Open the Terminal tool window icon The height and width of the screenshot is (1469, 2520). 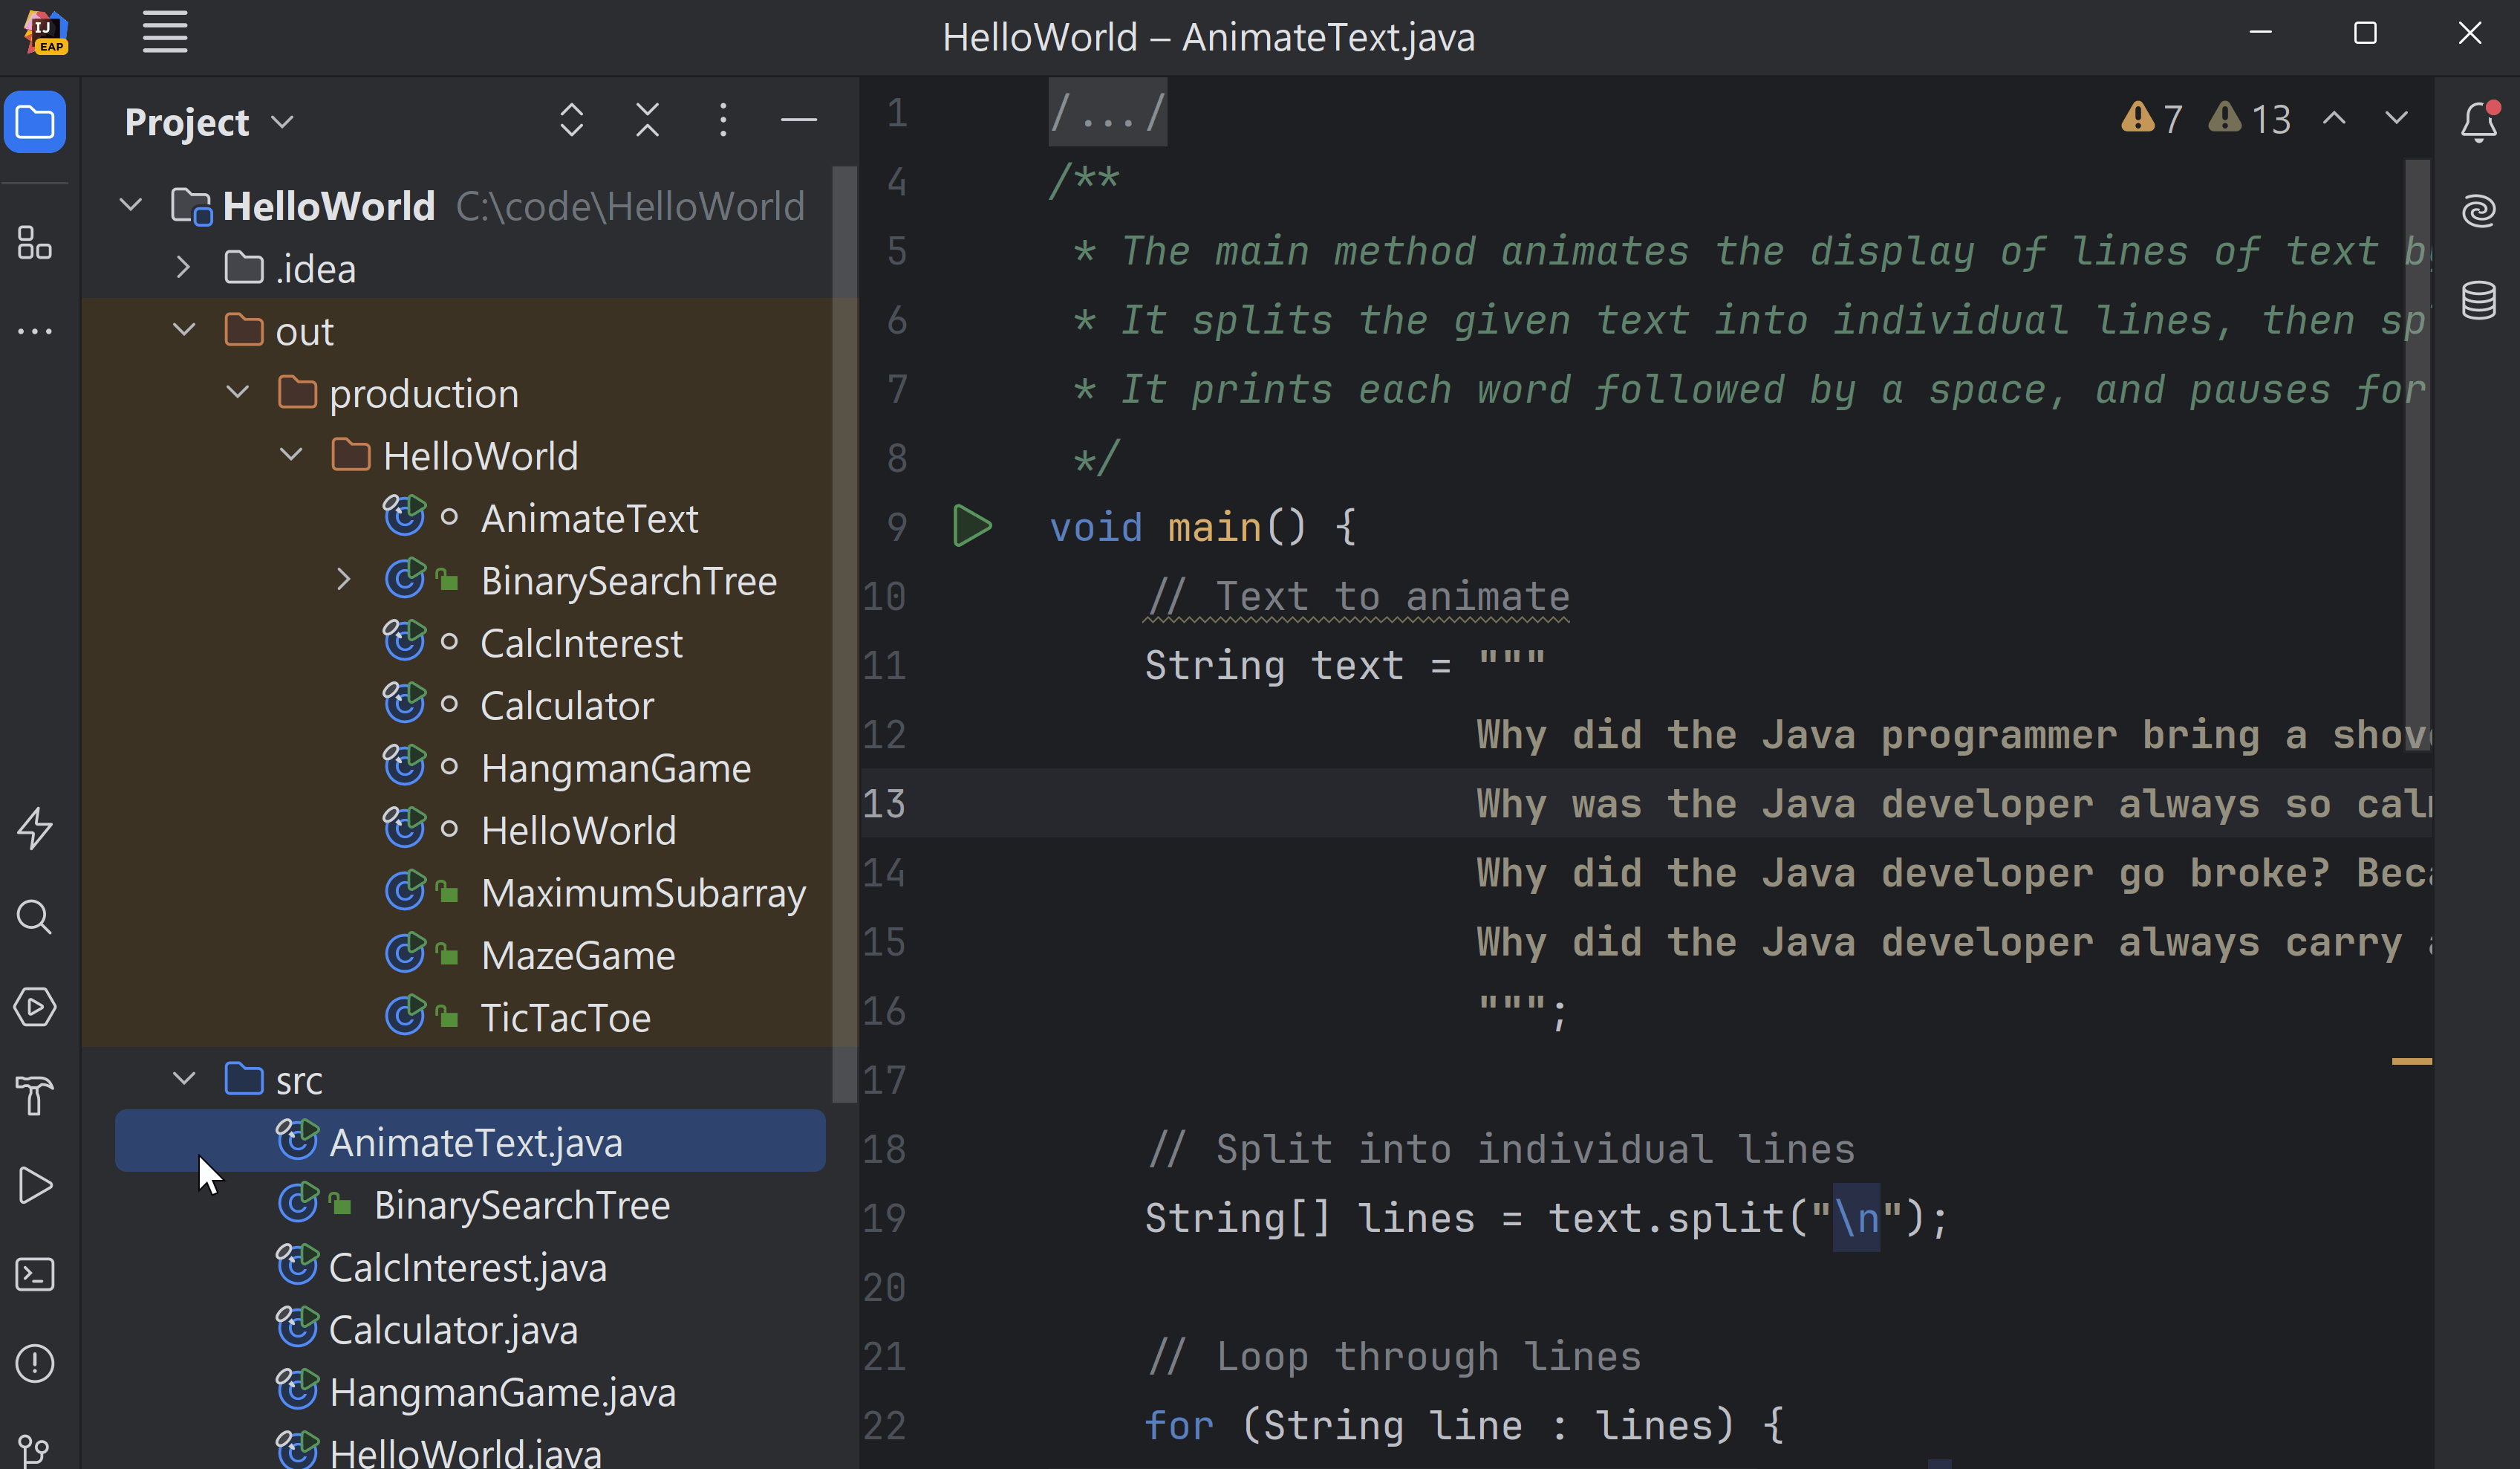pos(35,1274)
